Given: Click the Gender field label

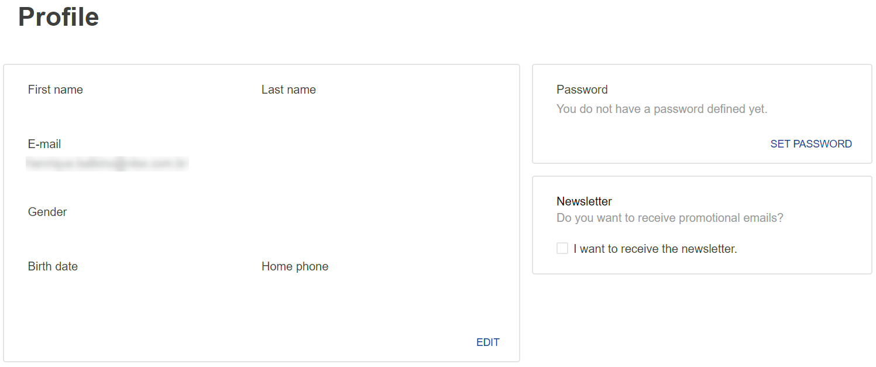Looking at the screenshot, I should 47,212.
